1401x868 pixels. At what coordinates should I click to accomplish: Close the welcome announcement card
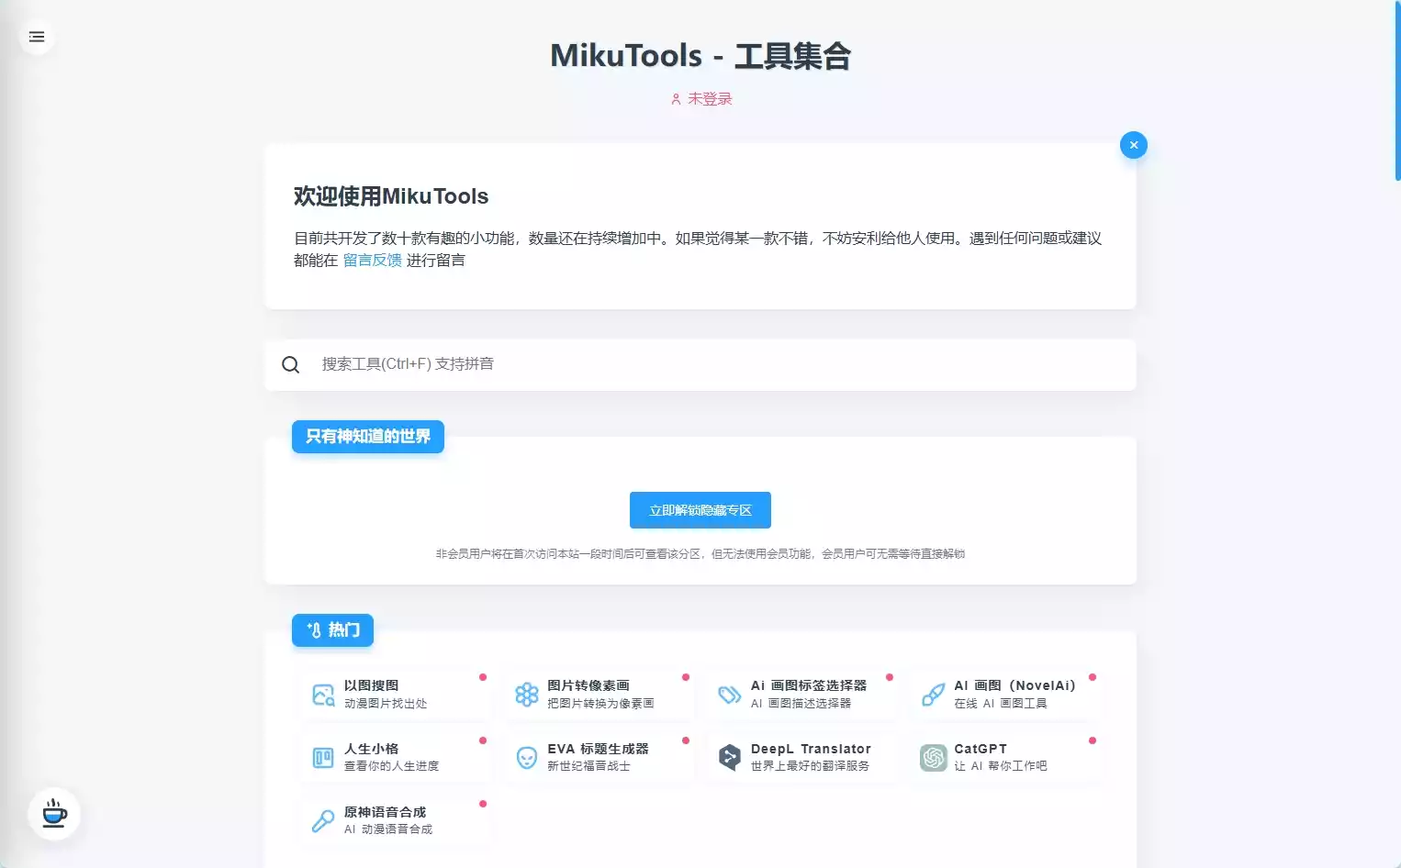1134,145
